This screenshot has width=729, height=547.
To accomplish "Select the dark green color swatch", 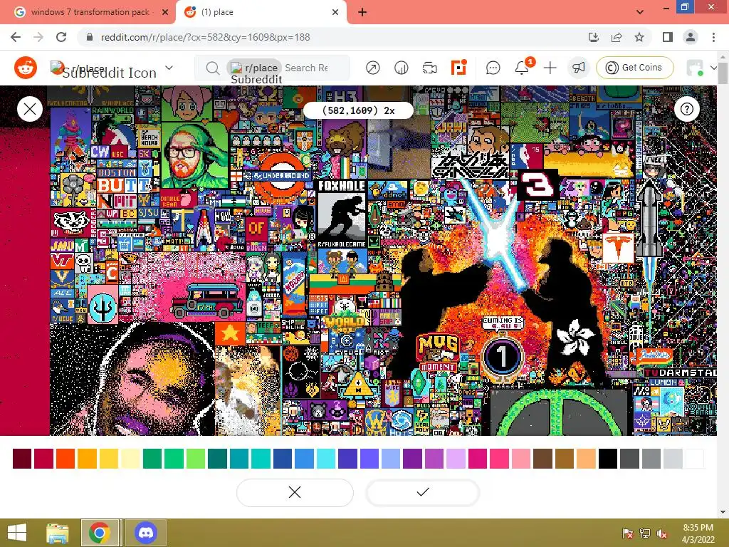I will pyautogui.click(x=152, y=459).
